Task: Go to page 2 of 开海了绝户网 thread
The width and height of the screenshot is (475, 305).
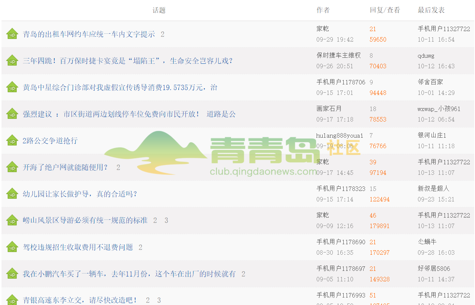Action: [118, 167]
